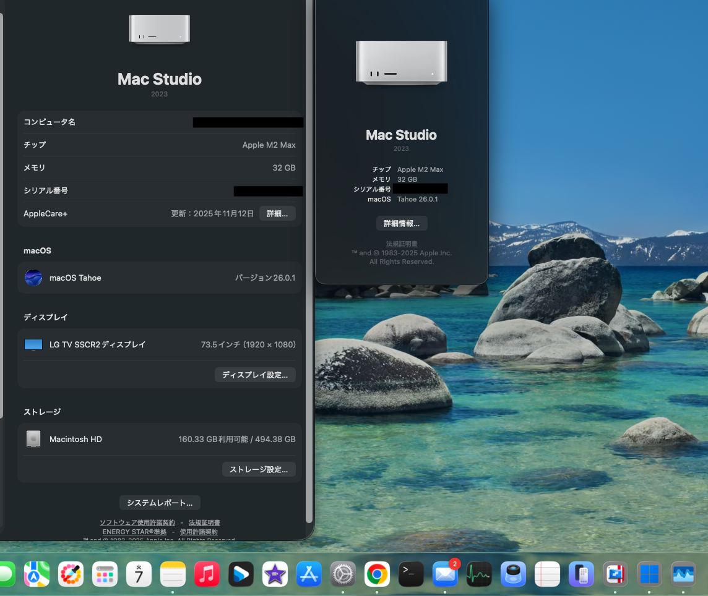
Task: Open the App Store dock icon
Action: coord(309,574)
